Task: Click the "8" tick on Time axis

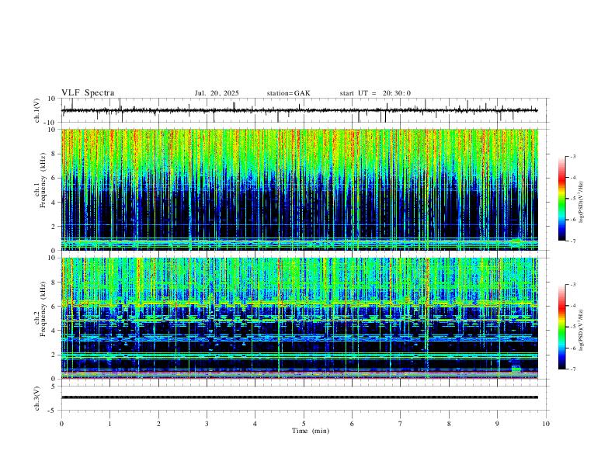Action: tap(449, 424)
